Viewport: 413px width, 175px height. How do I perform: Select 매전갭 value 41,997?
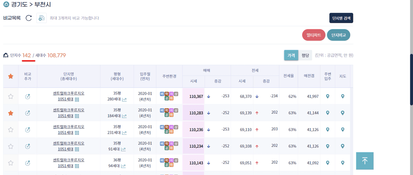click(x=313, y=96)
